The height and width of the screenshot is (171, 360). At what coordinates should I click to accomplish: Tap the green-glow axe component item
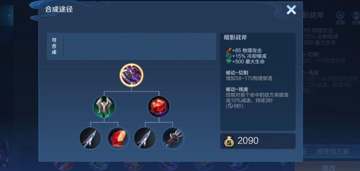point(104,107)
